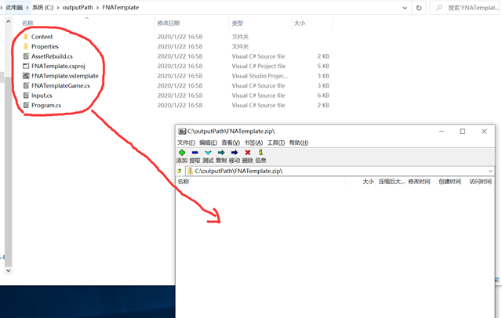Open the 文件(F) menu in 7-Zip

click(186, 143)
